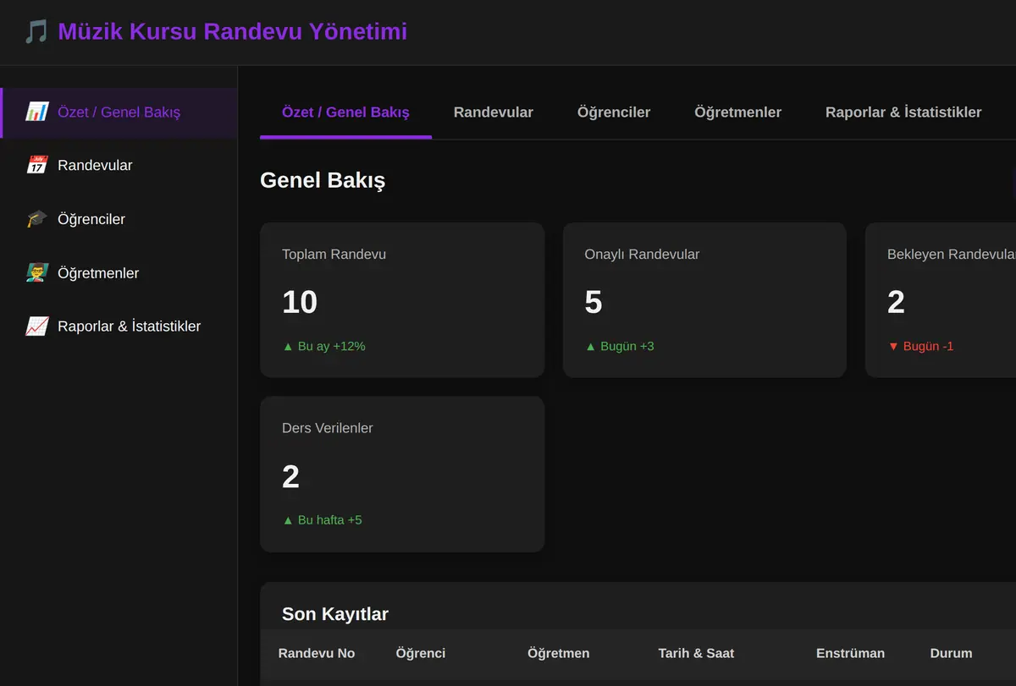Click the 'Bugün +3' trend text
The height and width of the screenshot is (686, 1016).
619,346
